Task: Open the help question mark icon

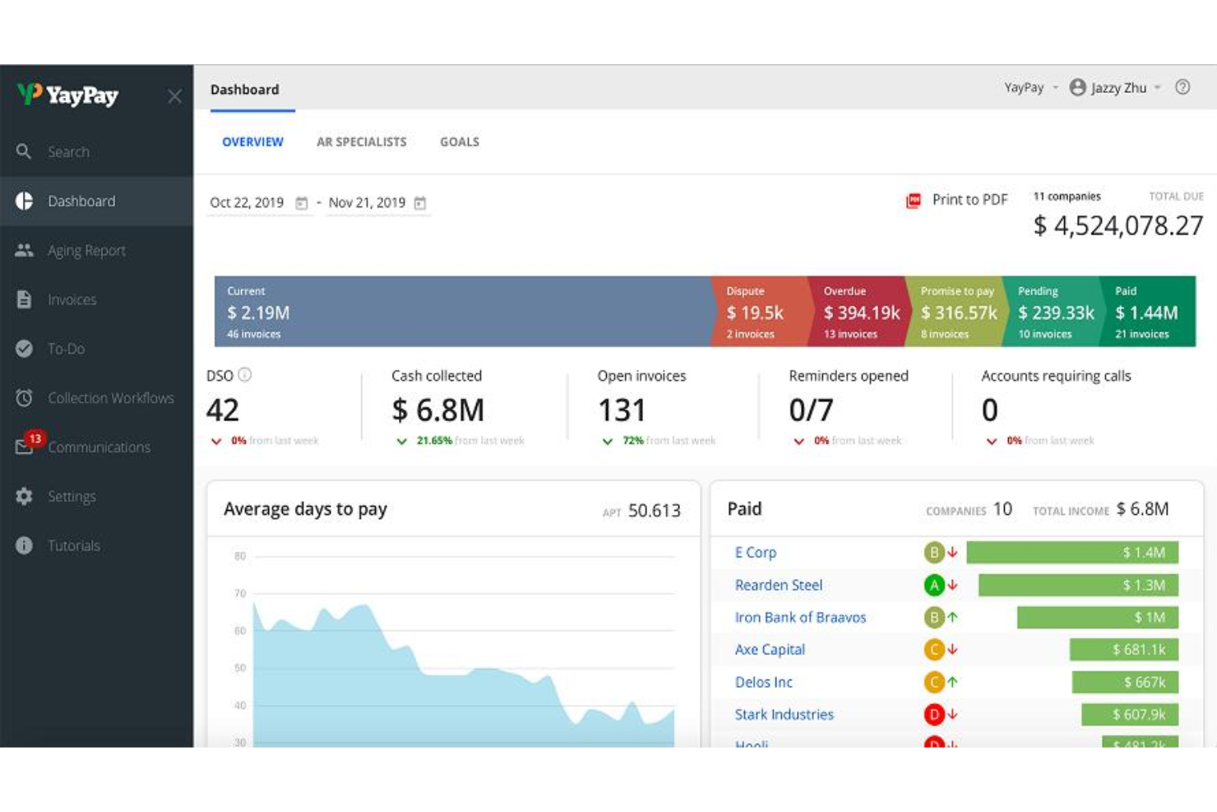Action: 1182,87
